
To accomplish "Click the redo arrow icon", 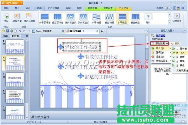I will point(24,31).
